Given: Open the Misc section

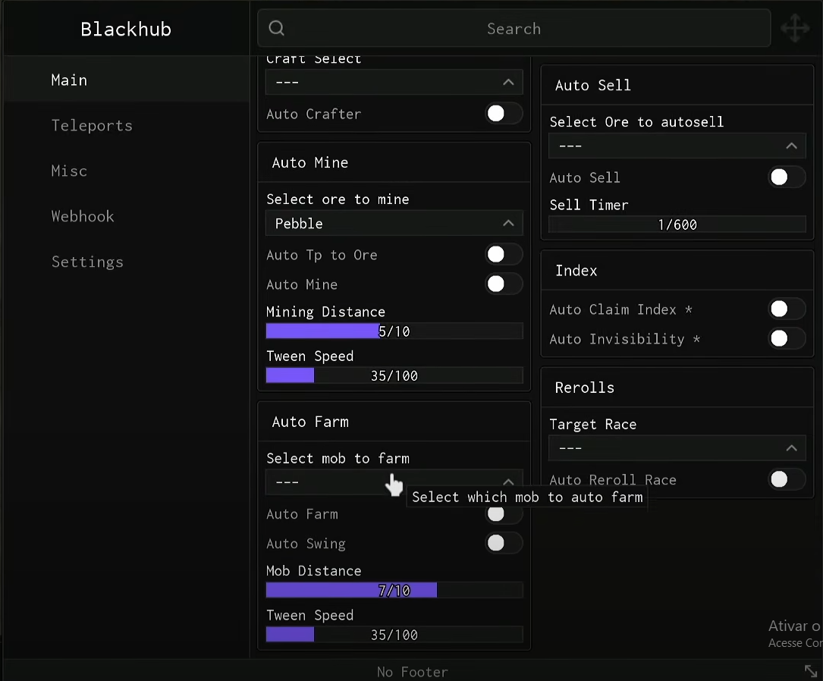Looking at the screenshot, I should pyautogui.click(x=69, y=171).
